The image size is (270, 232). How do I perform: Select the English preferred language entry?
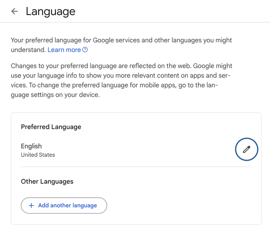[31, 146]
